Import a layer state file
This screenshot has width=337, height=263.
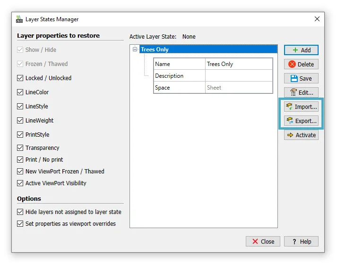301,107
